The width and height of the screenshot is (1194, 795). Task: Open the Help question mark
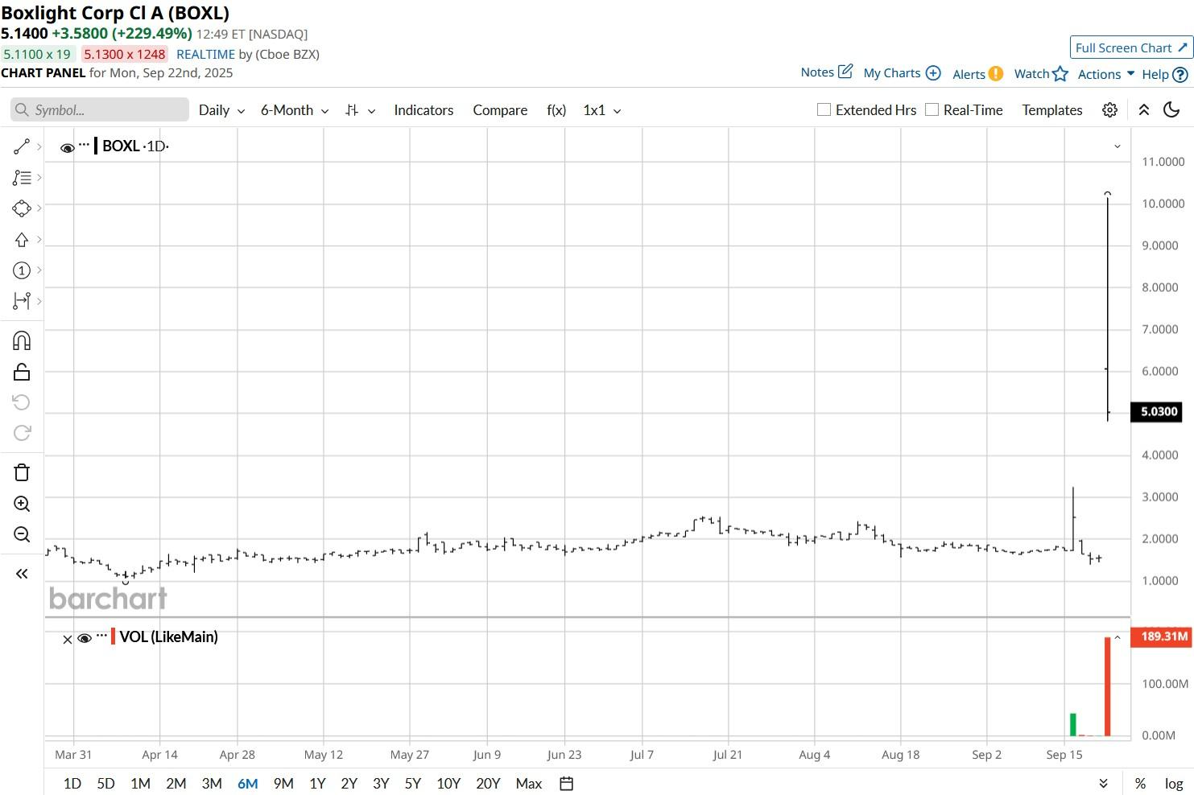pyautogui.click(x=1180, y=75)
